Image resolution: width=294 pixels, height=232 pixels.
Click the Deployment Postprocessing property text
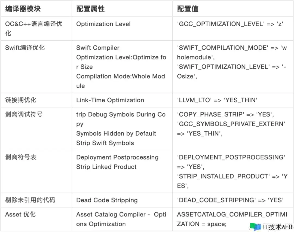click(117, 157)
